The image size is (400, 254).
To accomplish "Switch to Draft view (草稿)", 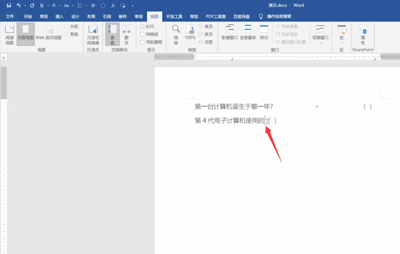I will tap(71, 34).
